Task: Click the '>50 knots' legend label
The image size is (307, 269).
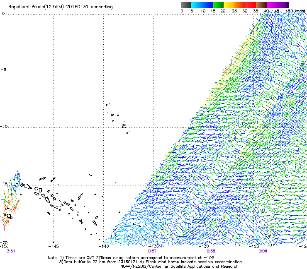Action: 295,11
